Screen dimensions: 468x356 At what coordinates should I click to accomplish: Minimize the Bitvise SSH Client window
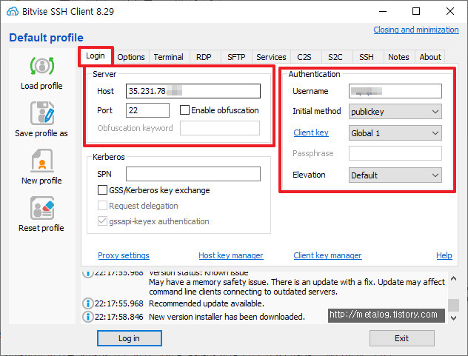pos(383,11)
